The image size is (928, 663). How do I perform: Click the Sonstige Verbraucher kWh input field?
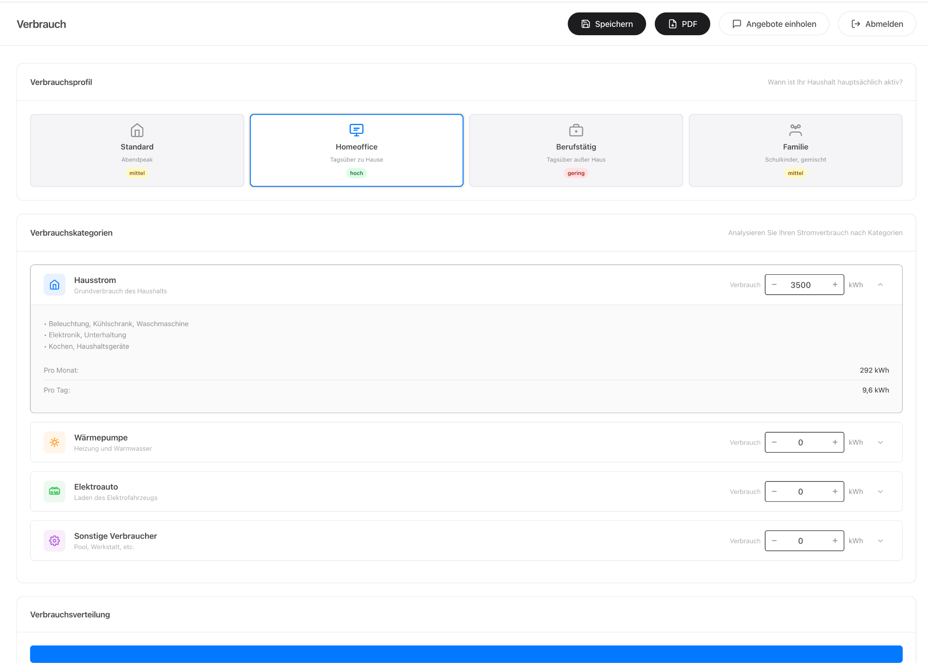click(x=800, y=541)
